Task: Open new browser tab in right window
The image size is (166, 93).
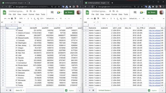Action: click(x=112, y=3)
